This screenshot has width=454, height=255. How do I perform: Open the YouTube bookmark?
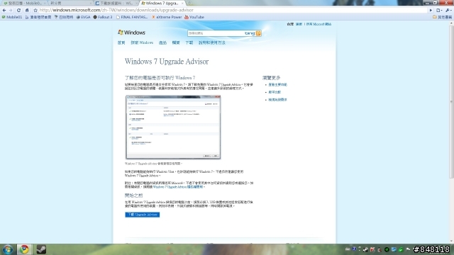(x=194, y=17)
